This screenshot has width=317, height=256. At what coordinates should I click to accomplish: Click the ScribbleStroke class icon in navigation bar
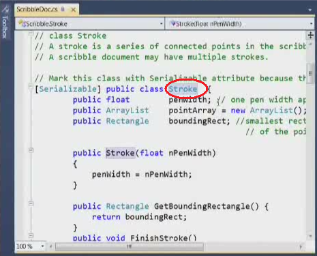pos(22,23)
